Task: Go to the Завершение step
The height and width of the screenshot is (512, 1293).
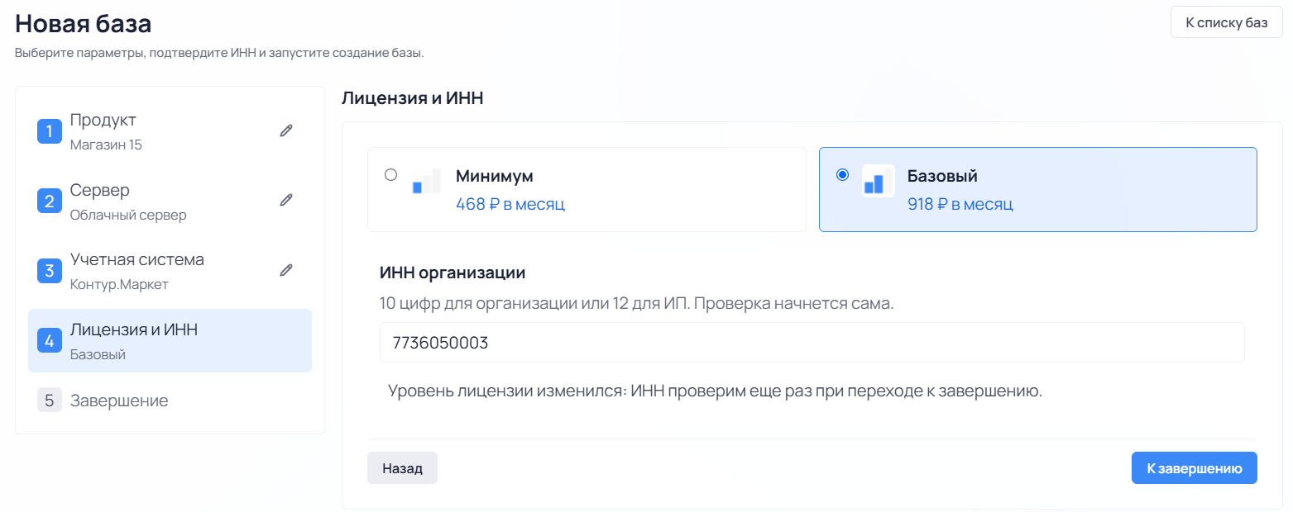Action: point(170,401)
